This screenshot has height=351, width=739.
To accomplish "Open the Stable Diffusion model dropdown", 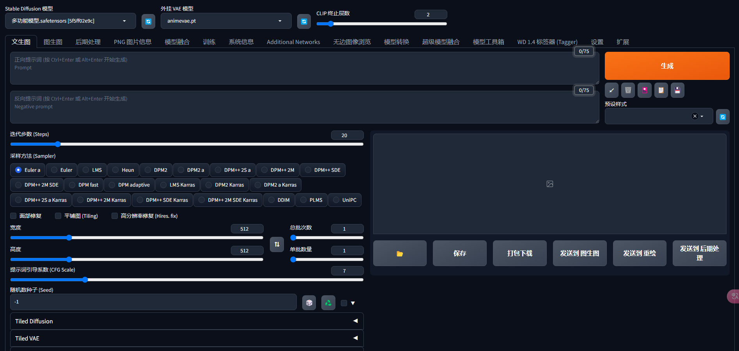I will pos(70,21).
